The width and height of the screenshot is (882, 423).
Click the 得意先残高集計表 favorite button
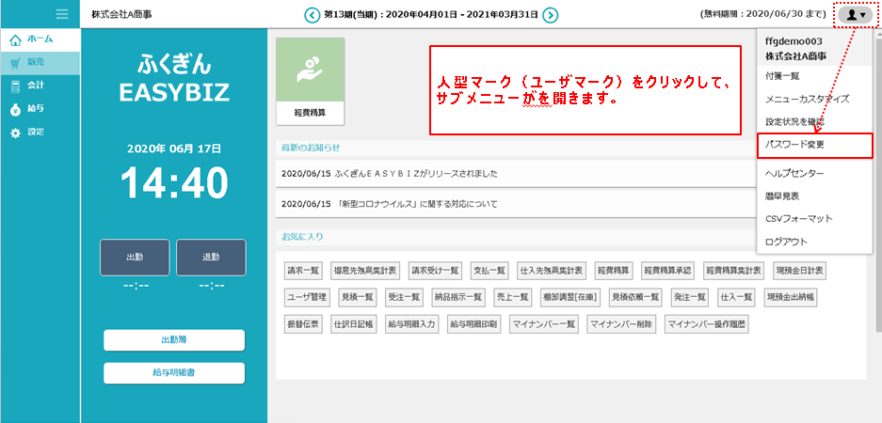pos(364,270)
